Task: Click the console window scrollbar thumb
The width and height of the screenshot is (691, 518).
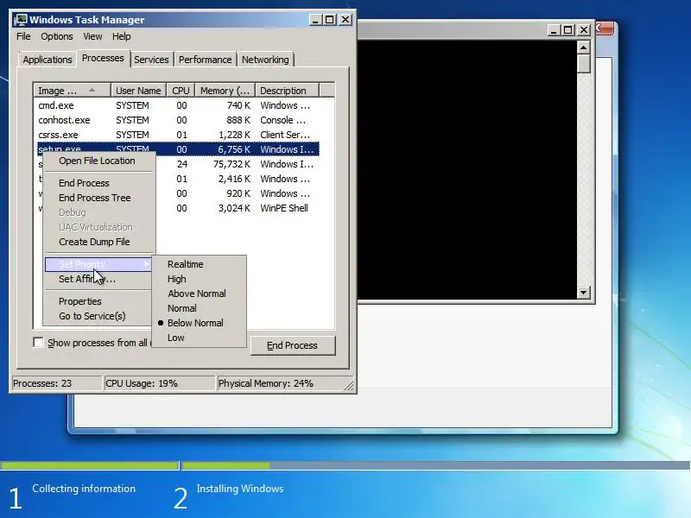Action: pos(584,64)
